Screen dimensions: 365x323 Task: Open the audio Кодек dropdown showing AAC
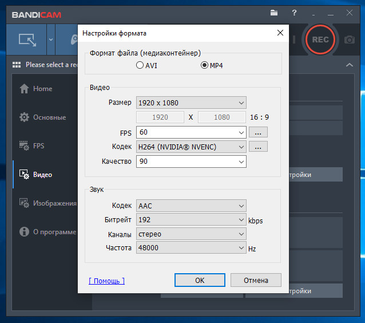pos(191,206)
